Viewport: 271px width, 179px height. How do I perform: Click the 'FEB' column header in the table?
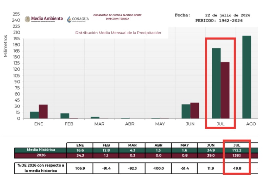(106, 145)
